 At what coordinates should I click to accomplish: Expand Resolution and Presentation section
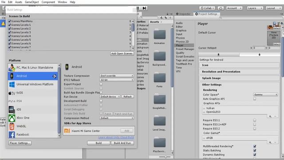239,72
